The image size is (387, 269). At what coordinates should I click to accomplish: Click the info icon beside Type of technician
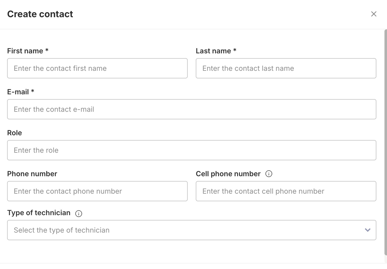[79, 214]
